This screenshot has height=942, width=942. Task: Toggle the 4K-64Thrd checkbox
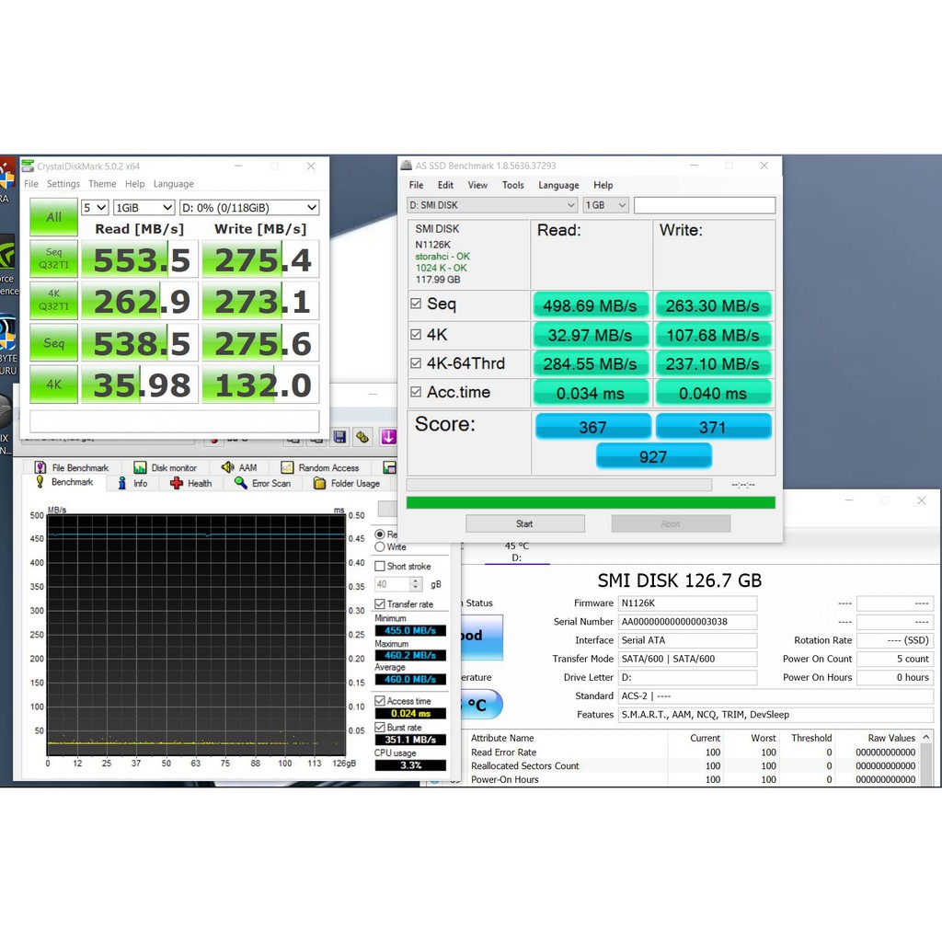click(416, 362)
